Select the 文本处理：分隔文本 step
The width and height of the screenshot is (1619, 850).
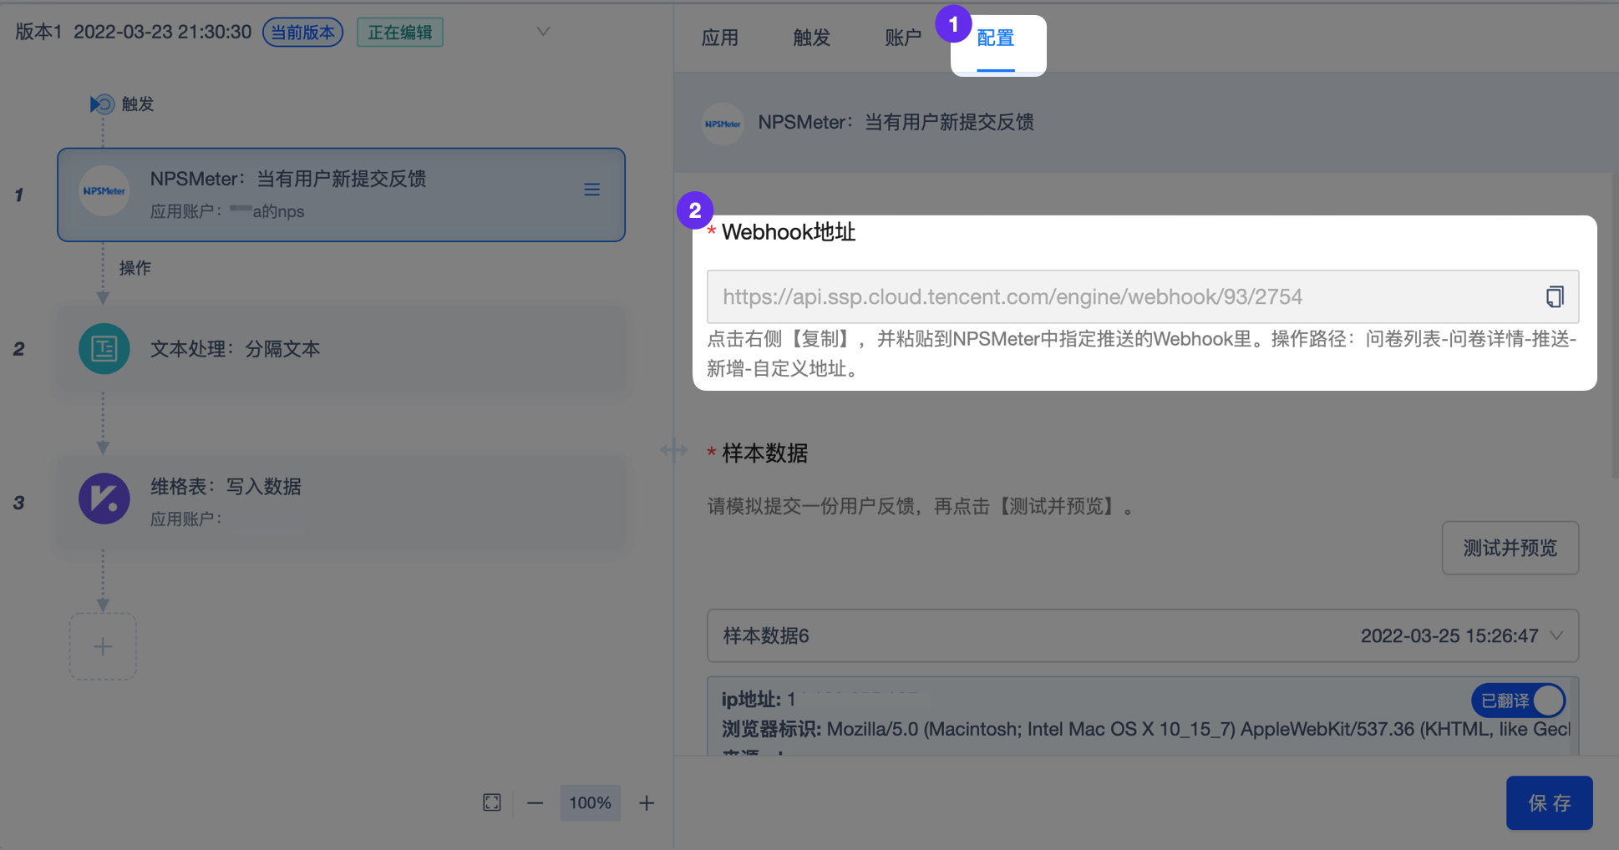click(x=341, y=349)
